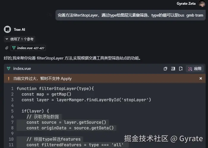Click the Vue icon inside reference chip
Image resolution: width=208 pixels, height=148 pixels.
14,48
